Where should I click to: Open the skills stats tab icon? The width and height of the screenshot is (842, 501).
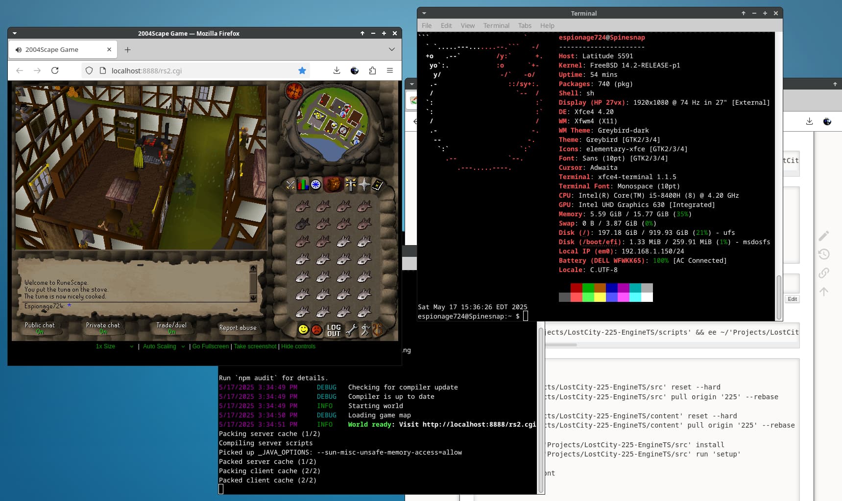(303, 184)
